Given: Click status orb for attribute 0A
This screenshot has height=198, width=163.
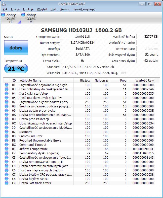Looking at the screenshot, I should pyautogui.click(x=7, y=115).
